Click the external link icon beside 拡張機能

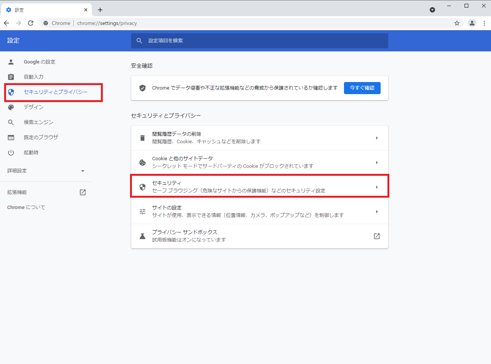tap(83, 192)
